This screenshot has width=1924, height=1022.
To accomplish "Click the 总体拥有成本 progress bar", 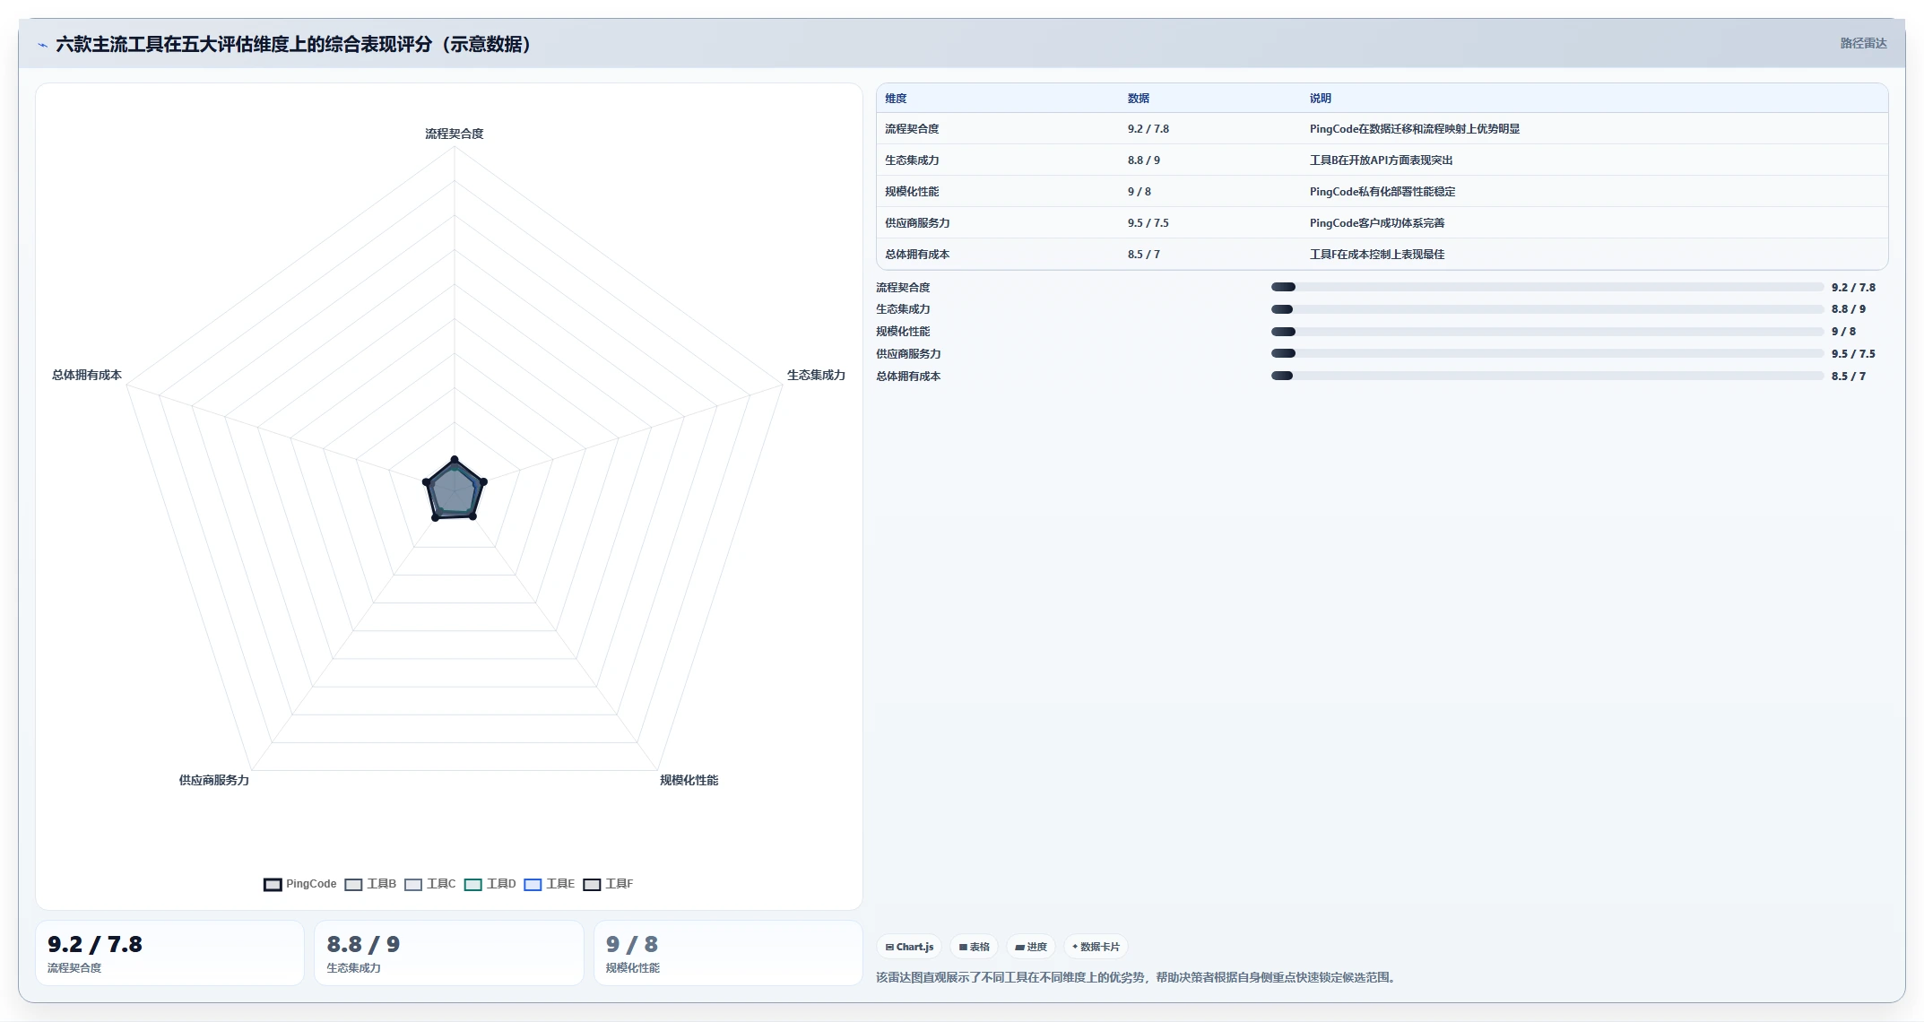I will pyautogui.click(x=1547, y=376).
